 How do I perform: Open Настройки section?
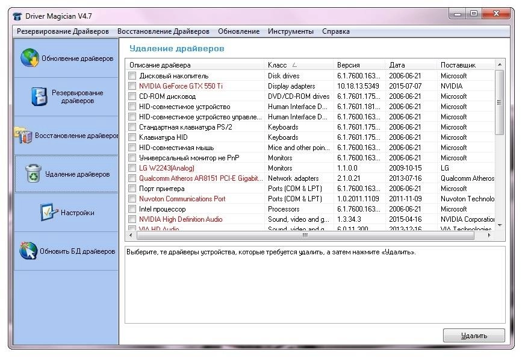point(66,213)
